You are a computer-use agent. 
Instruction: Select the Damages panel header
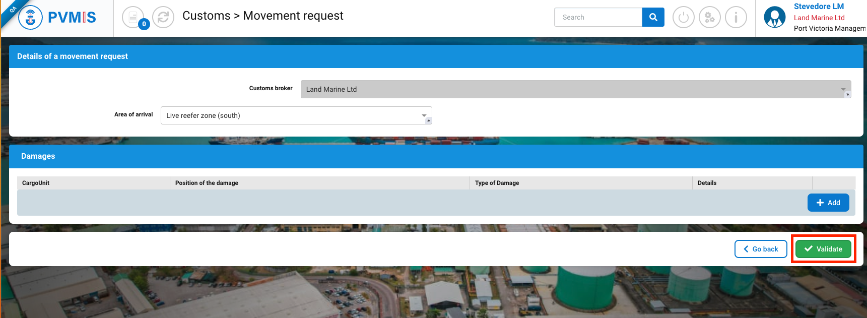(x=38, y=156)
